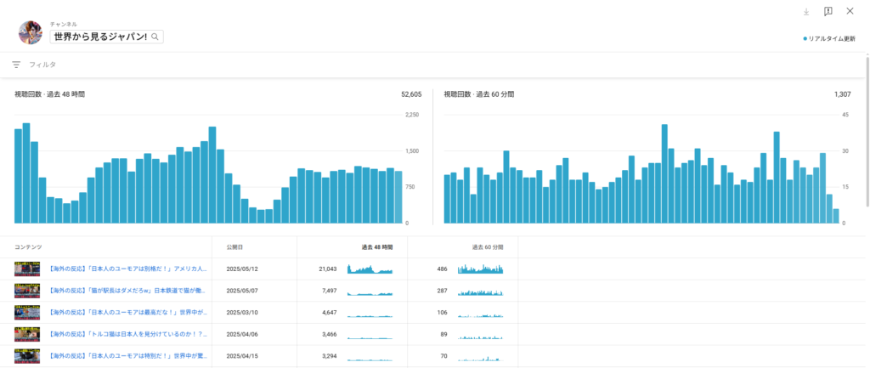The width and height of the screenshot is (870, 368).
Task: Click the download report icon
Action: pyautogui.click(x=806, y=12)
